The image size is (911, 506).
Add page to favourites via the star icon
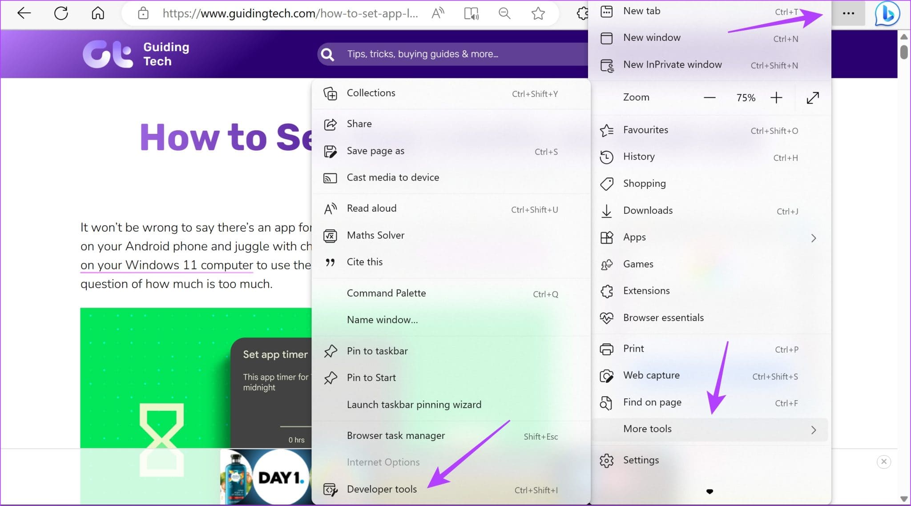point(538,13)
